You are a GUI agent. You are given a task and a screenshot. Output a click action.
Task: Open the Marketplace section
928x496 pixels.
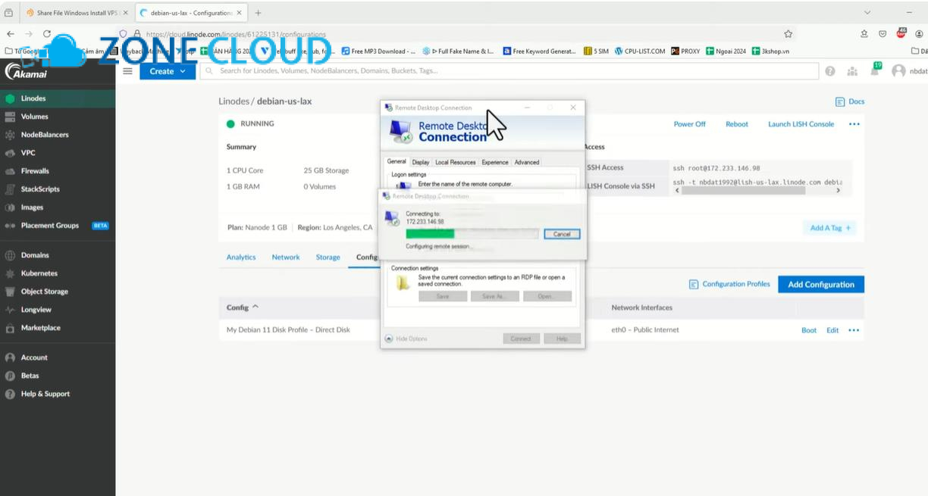tap(42, 327)
